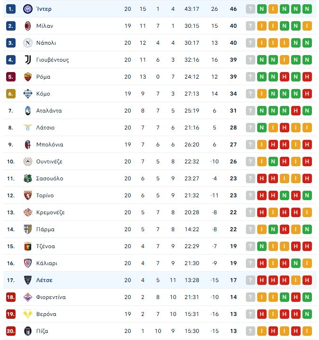
Task: Click the Inter club crest icon
Action: 27,9
